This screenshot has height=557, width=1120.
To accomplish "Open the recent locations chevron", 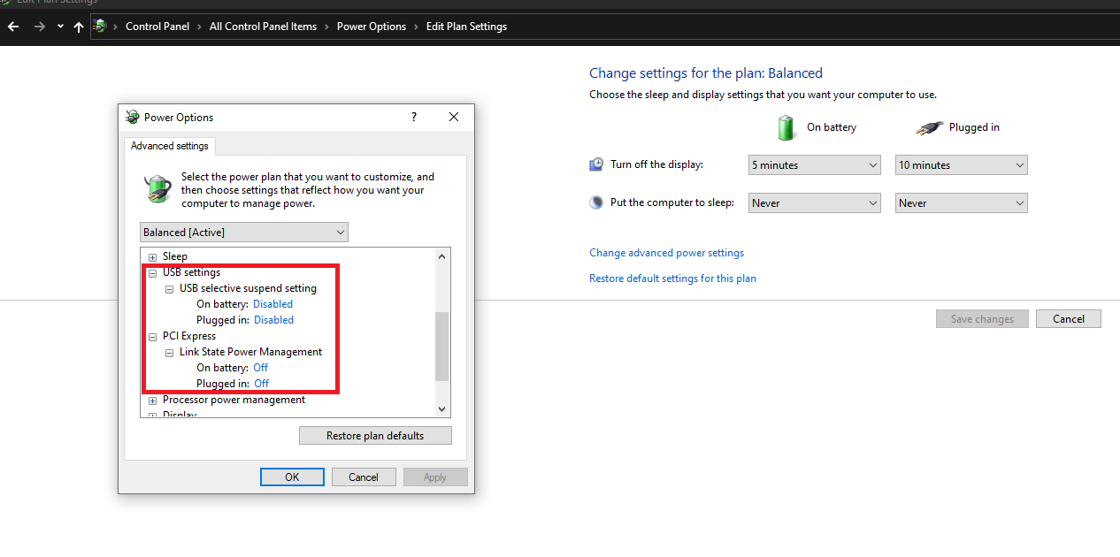I will [x=60, y=27].
